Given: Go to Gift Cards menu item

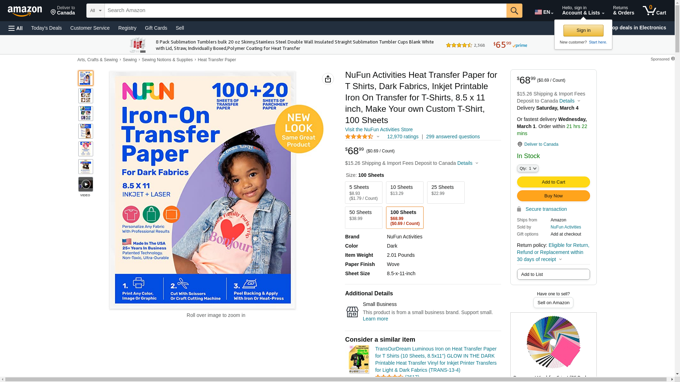Looking at the screenshot, I should pyautogui.click(x=156, y=28).
